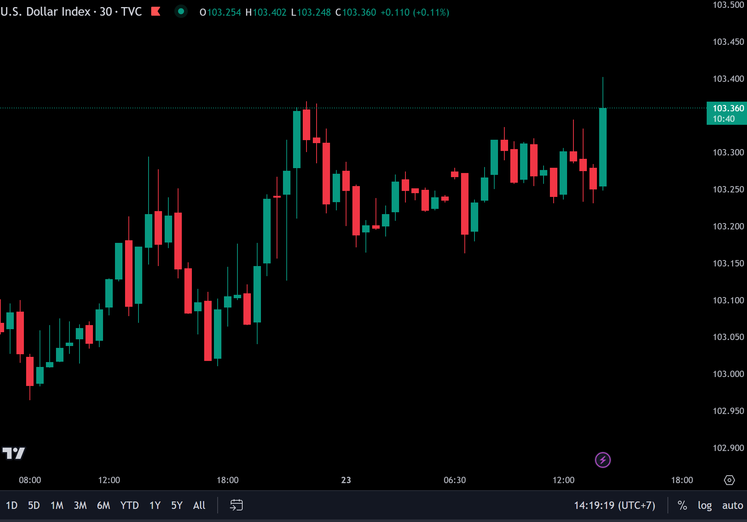This screenshot has width=747, height=522.
Task: Click the last green candle body
Action: click(603, 148)
